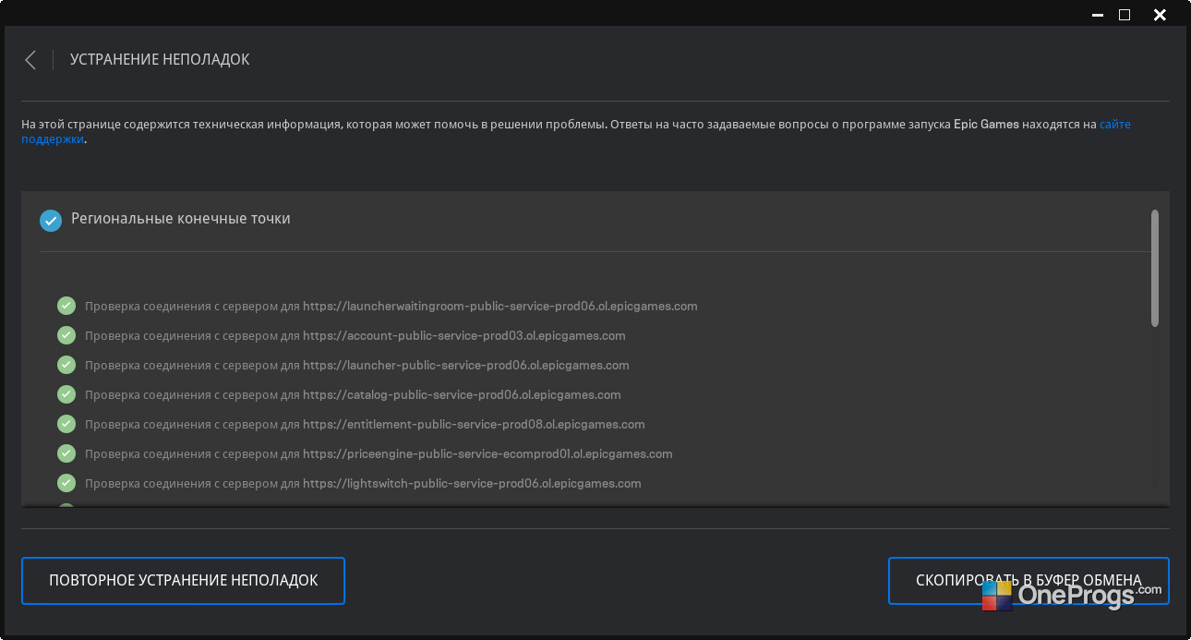The image size is (1191, 640).
Task: Click green check icon for lightswitch-public-service-prod06
Action: [x=66, y=483]
